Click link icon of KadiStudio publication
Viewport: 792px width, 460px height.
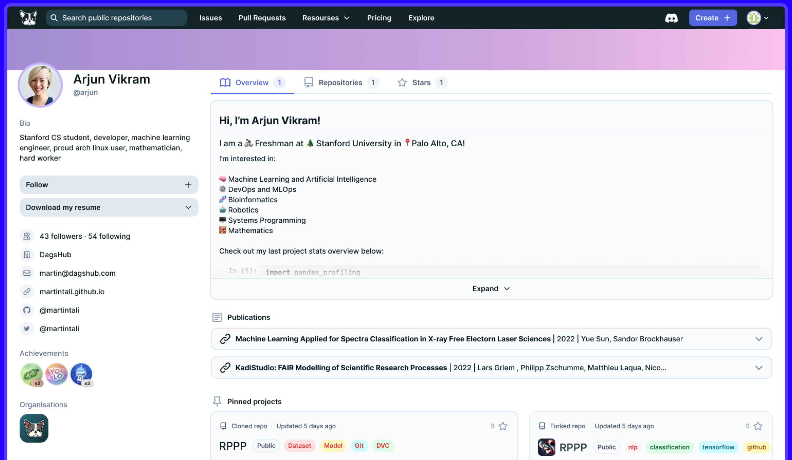tap(225, 368)
